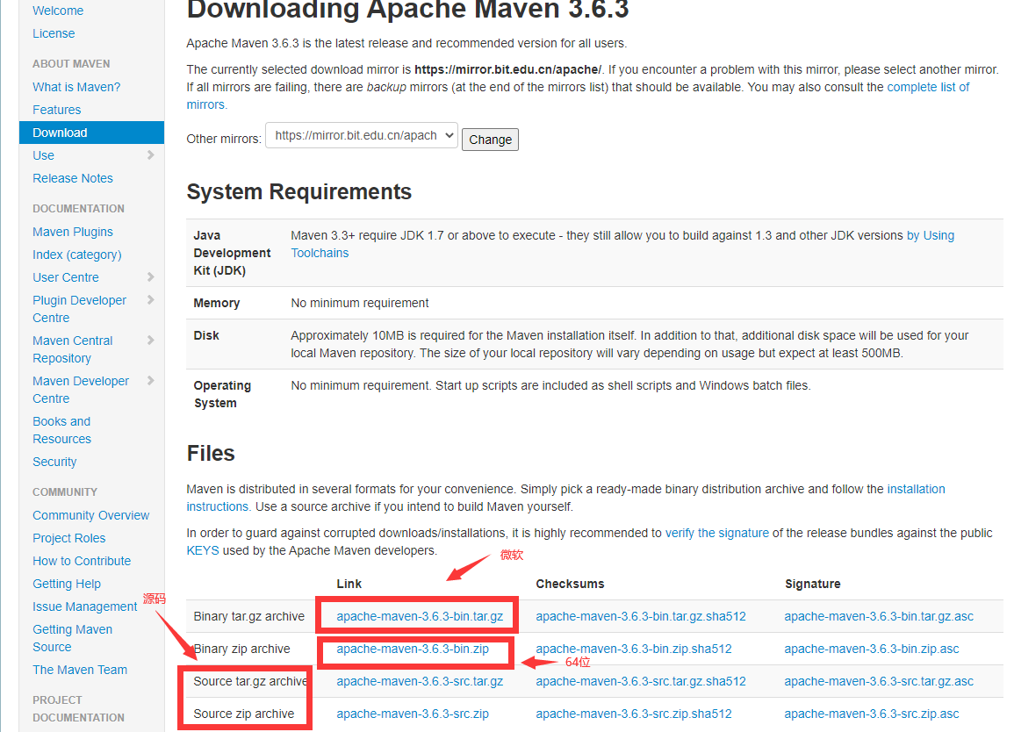This screenshot has height=732, width=1014.
Task: Open apache-maven-3.6.3-bin.tar.gz.asc signature
Action: 879,616
